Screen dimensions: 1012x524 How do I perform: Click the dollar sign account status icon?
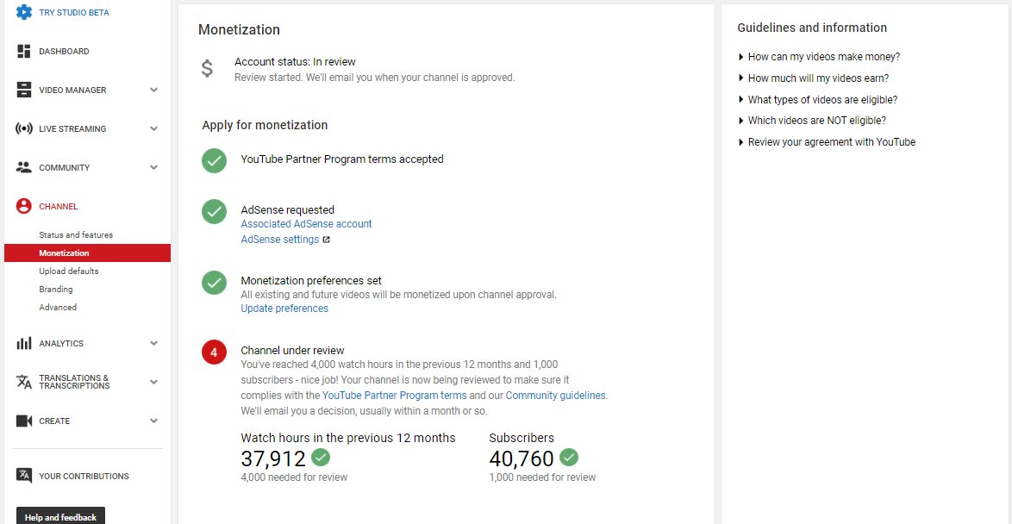pyautogui.click(x=207, y=68)
